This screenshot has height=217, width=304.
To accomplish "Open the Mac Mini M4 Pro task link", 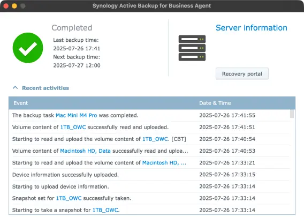I will tap(77, 115).
